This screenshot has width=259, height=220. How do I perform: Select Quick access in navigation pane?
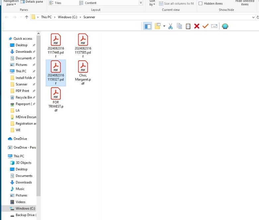[x=20, y=38]
